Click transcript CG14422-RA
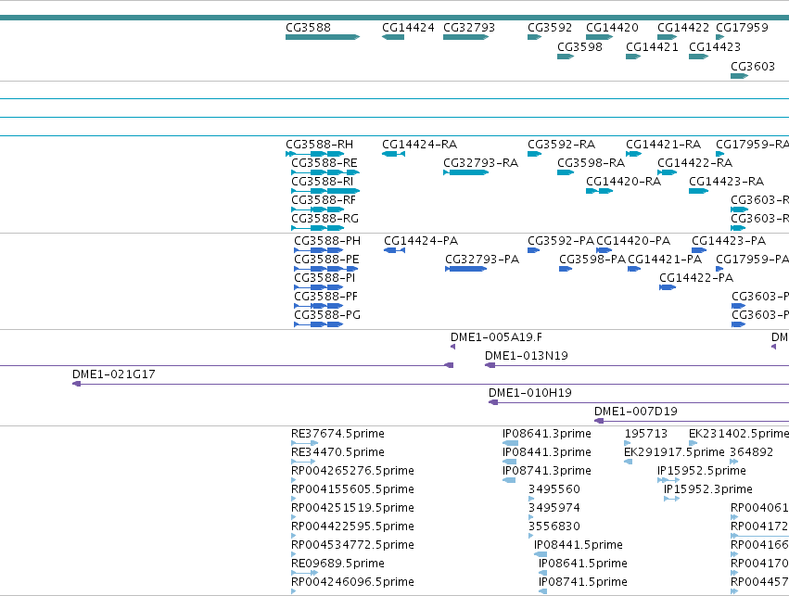Screen dimensions: 789x596 point(694,163)
